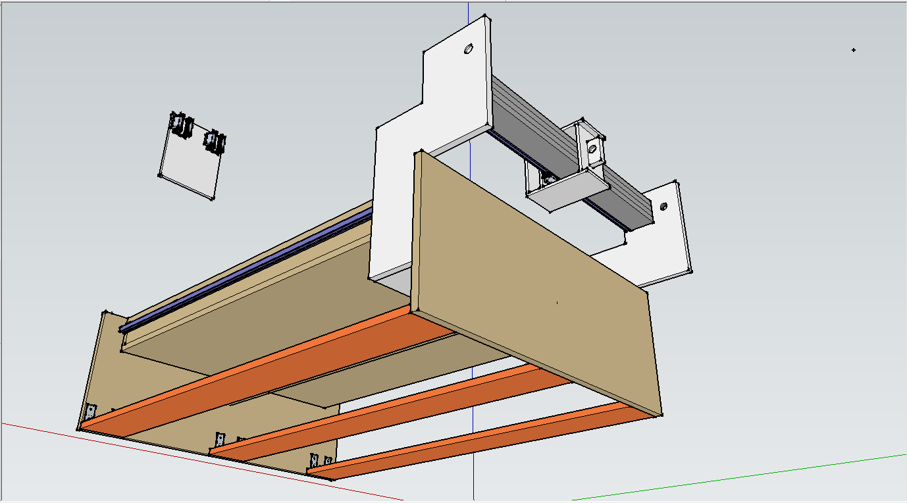Click the hole in the far white gantry plate
Viewport: 907px width, 503px height.
(x=663, y=206)
